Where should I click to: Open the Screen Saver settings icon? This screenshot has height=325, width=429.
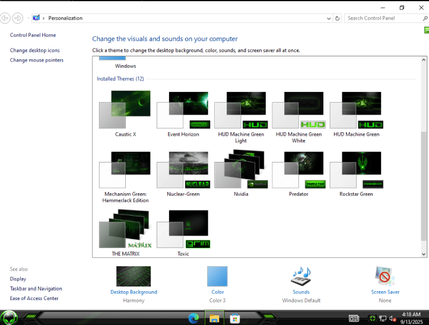[385, 276]
